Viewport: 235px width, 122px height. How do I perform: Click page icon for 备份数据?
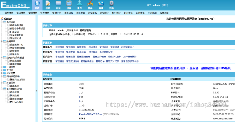click(x=9, y=92)
